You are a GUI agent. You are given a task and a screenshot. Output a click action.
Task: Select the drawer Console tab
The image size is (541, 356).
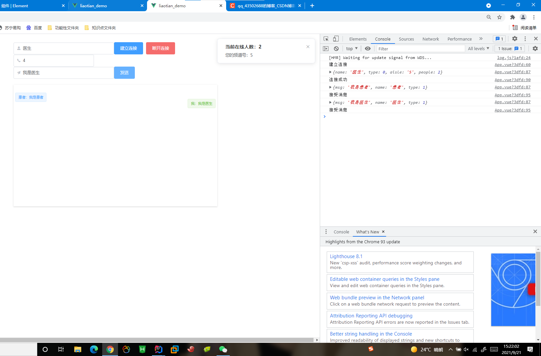[x=341, y=232]
